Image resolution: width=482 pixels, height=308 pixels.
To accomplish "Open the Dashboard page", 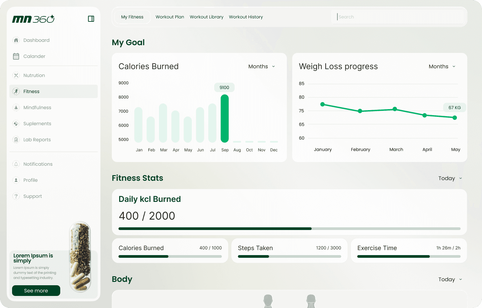I will click(54, 40).
